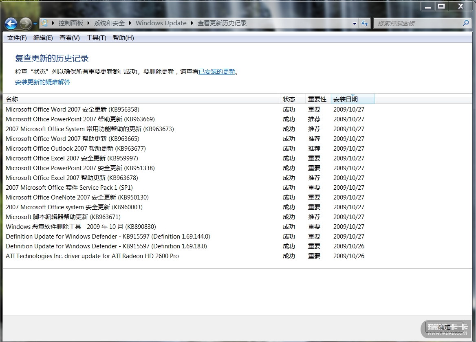Open the recent pages dropdown arrow
Screen dimensions: 476x342
[35, 23]
